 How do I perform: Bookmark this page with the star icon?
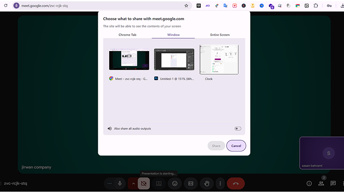186,6
